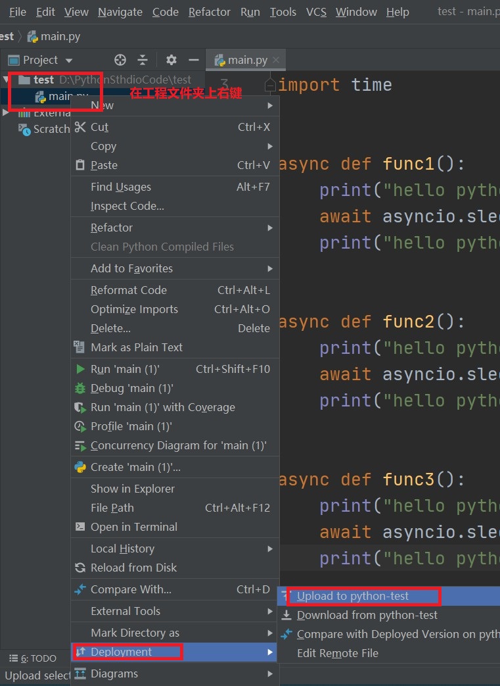Select Profile 'main (1)'
Screen dimensions: 500x686
point(175,426)
